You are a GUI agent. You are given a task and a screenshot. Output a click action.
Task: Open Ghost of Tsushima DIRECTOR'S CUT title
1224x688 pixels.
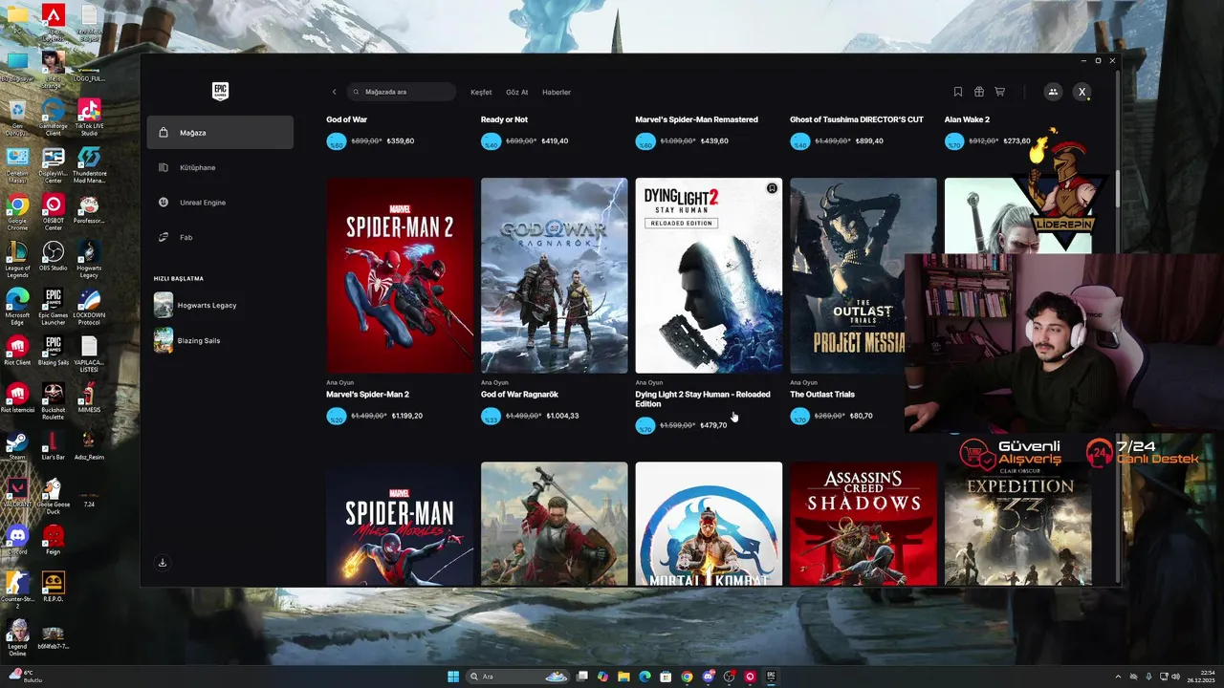857,119
